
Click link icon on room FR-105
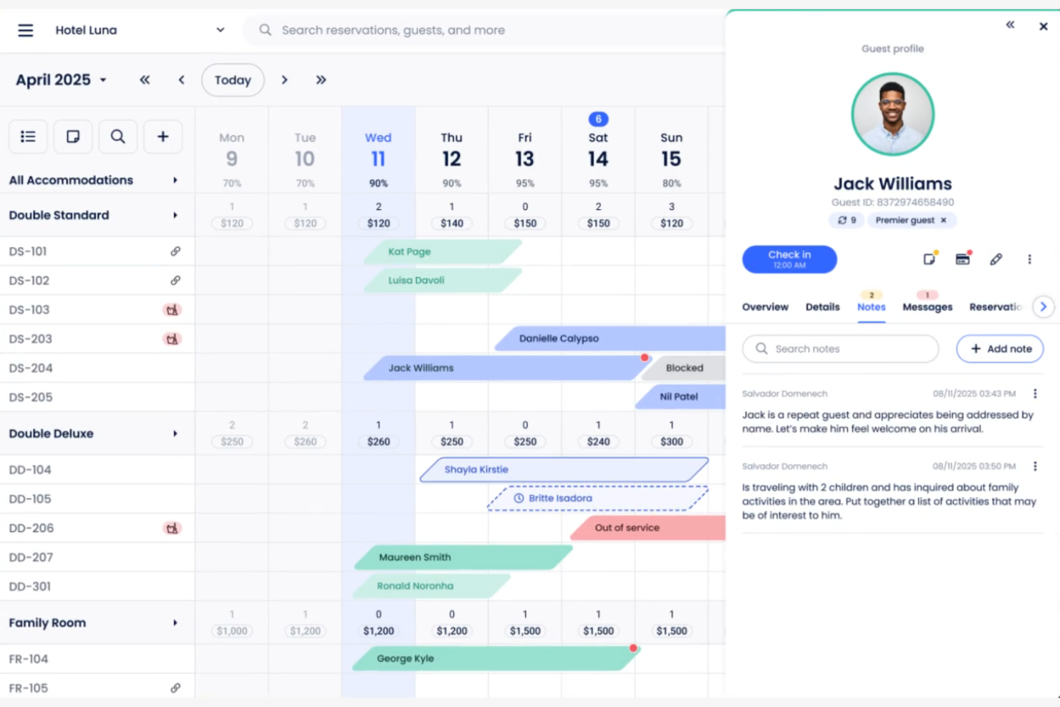(175, 688)
